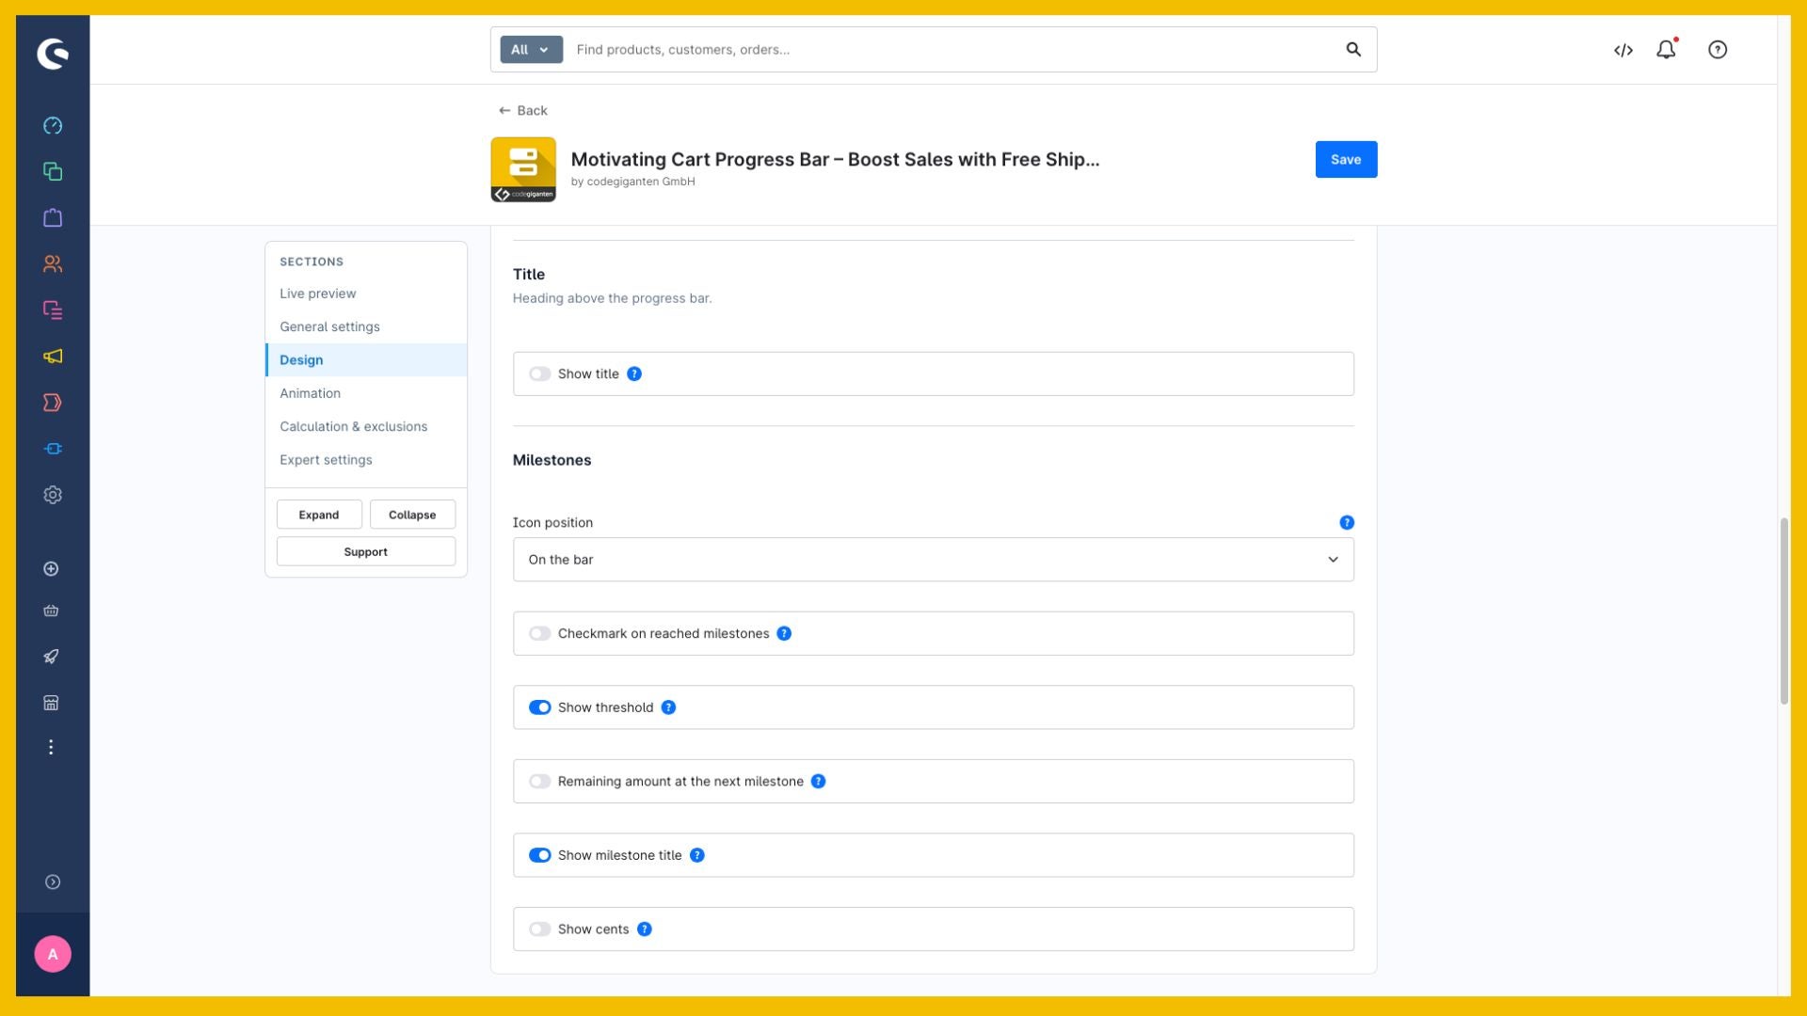Click help icon next to Show title

point(634,374)
